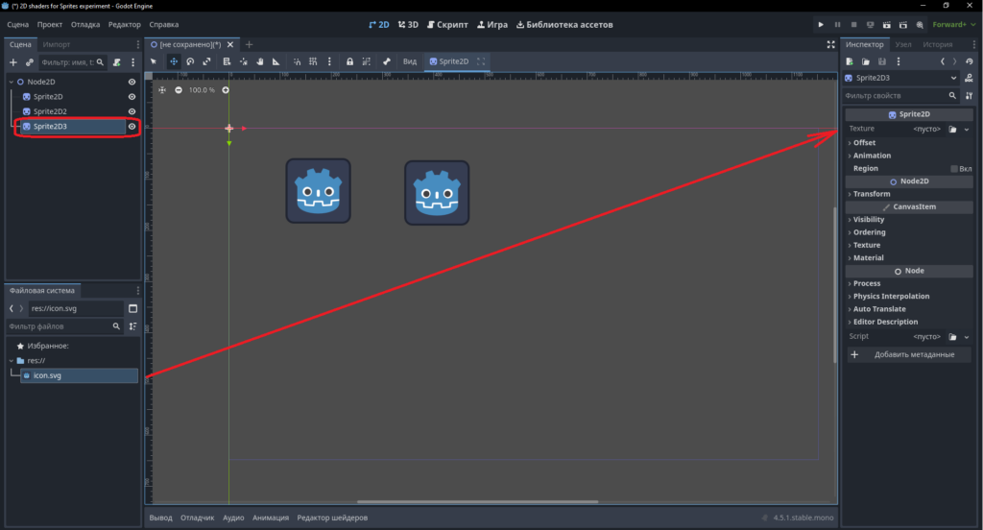This screenshot has height=530, width=983.
Task: Hide the Sprite2D node
Action: tap(132, 97)
